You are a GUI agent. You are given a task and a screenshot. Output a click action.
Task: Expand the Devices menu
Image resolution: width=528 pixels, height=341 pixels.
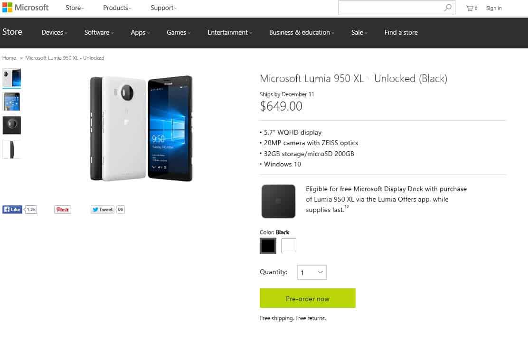point(54,32)
